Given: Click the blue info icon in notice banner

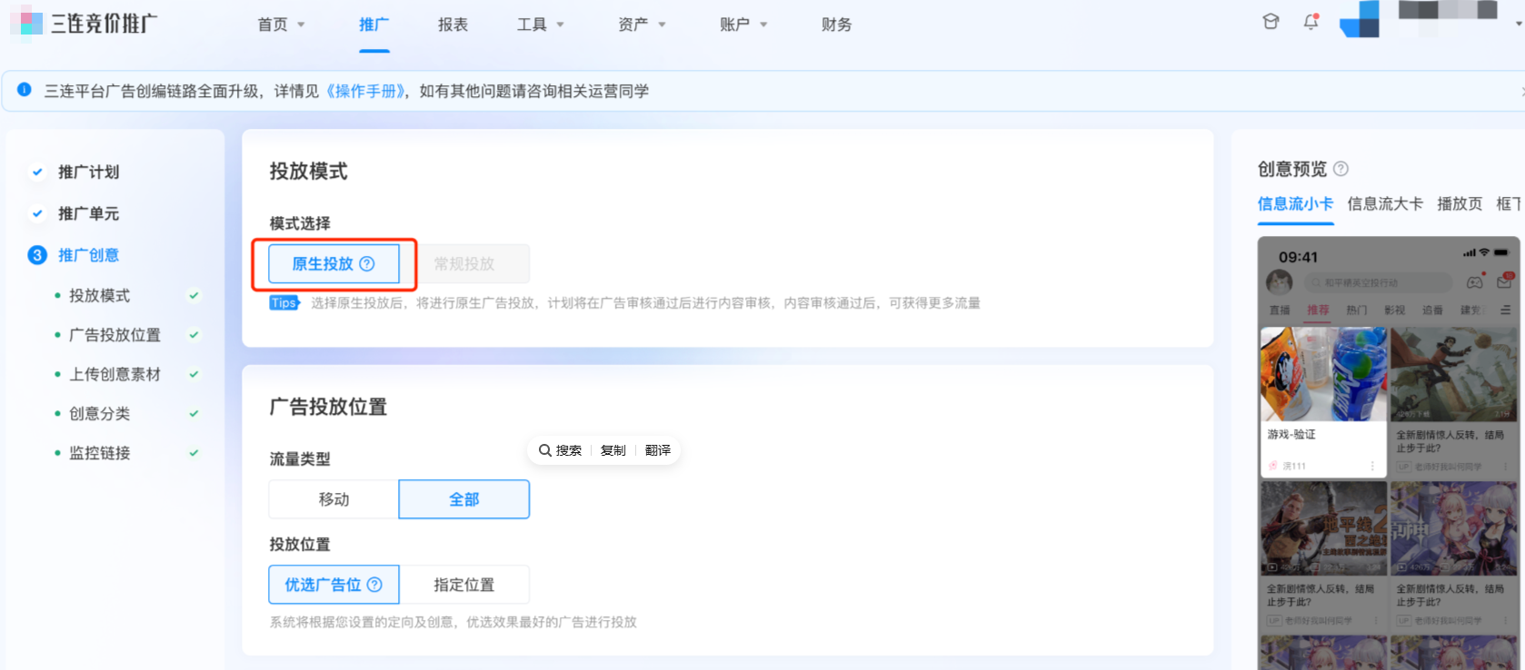Looking at the screenshot, I should [25, 90].
